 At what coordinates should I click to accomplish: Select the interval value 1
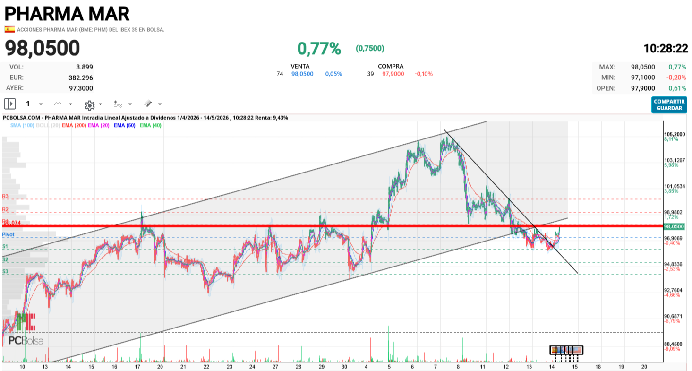[x=28, y=104]
